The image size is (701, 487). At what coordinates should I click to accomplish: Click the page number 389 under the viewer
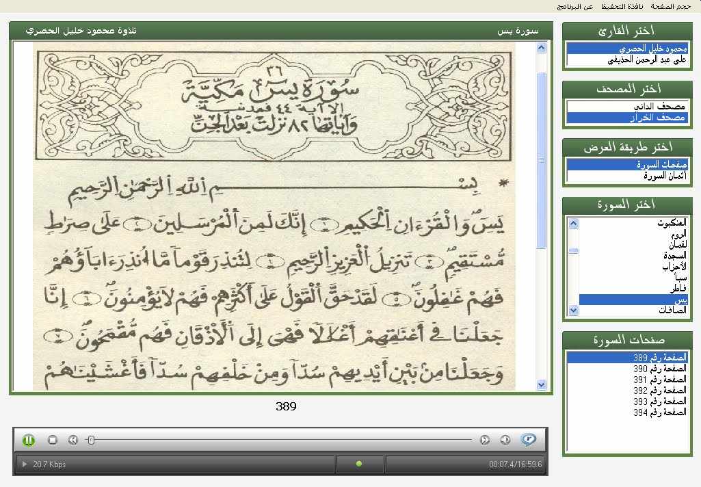tap(286, 406)
